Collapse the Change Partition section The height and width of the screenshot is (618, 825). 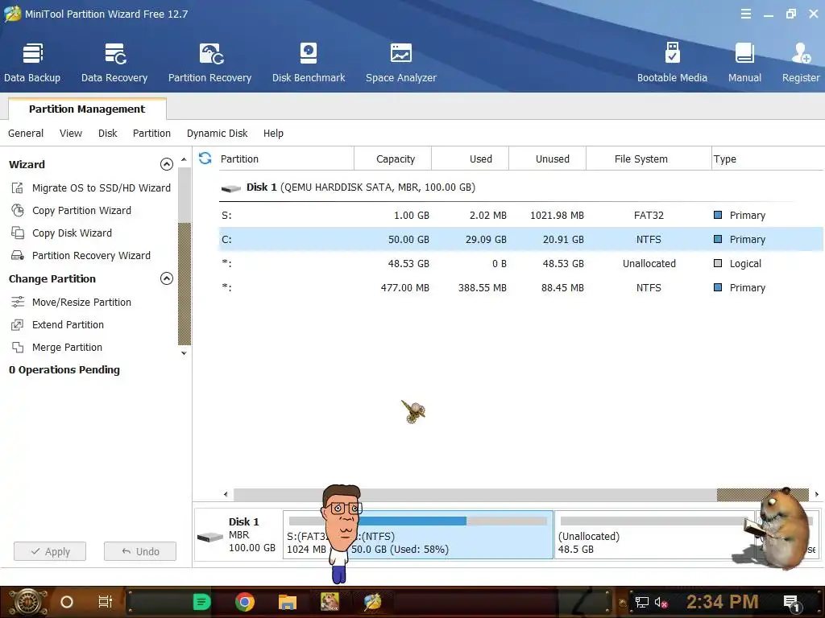click(x=166, y=278)
